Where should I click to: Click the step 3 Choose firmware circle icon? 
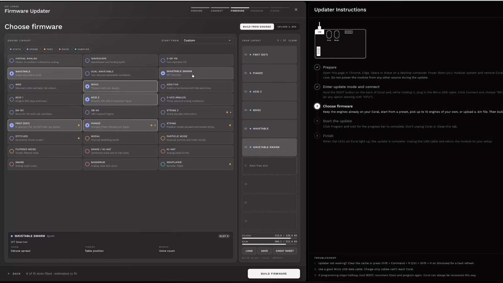[317, 106]
